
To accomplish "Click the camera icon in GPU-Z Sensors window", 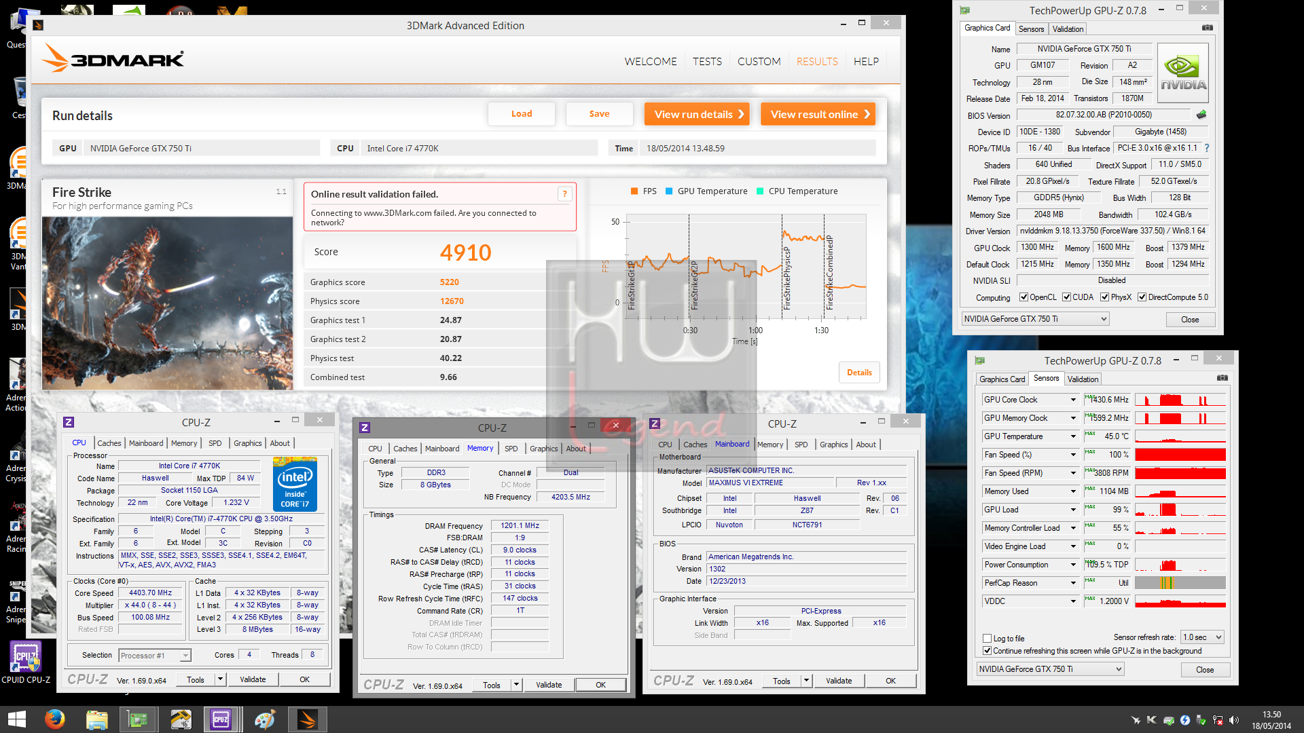I will point(1222,378).
